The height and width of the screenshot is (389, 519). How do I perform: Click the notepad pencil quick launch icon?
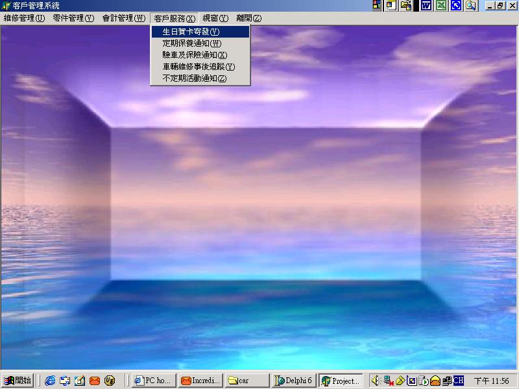80,381
